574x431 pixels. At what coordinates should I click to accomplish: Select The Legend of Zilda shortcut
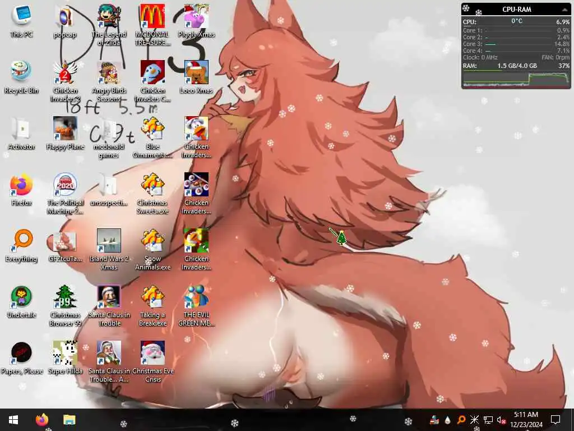(109, 26)
